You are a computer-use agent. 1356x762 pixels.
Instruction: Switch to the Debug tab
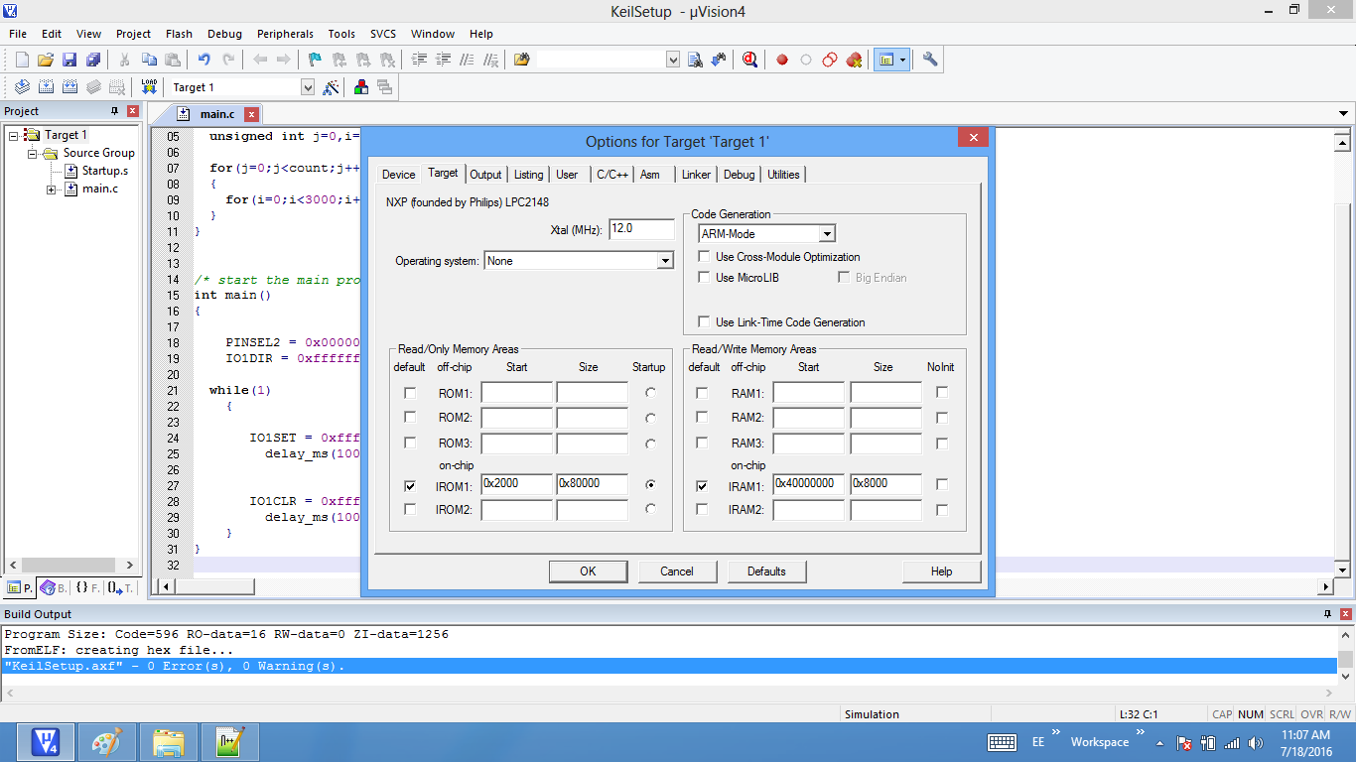pyautogui.click(x=739, y=175)
